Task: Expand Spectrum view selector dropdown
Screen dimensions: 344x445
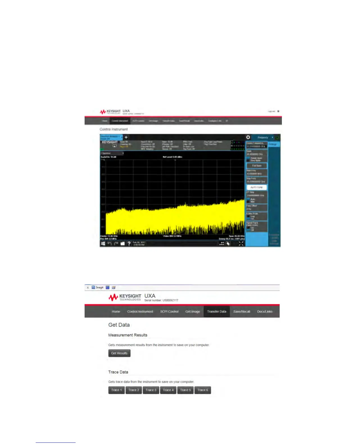Action: (112, 153)
